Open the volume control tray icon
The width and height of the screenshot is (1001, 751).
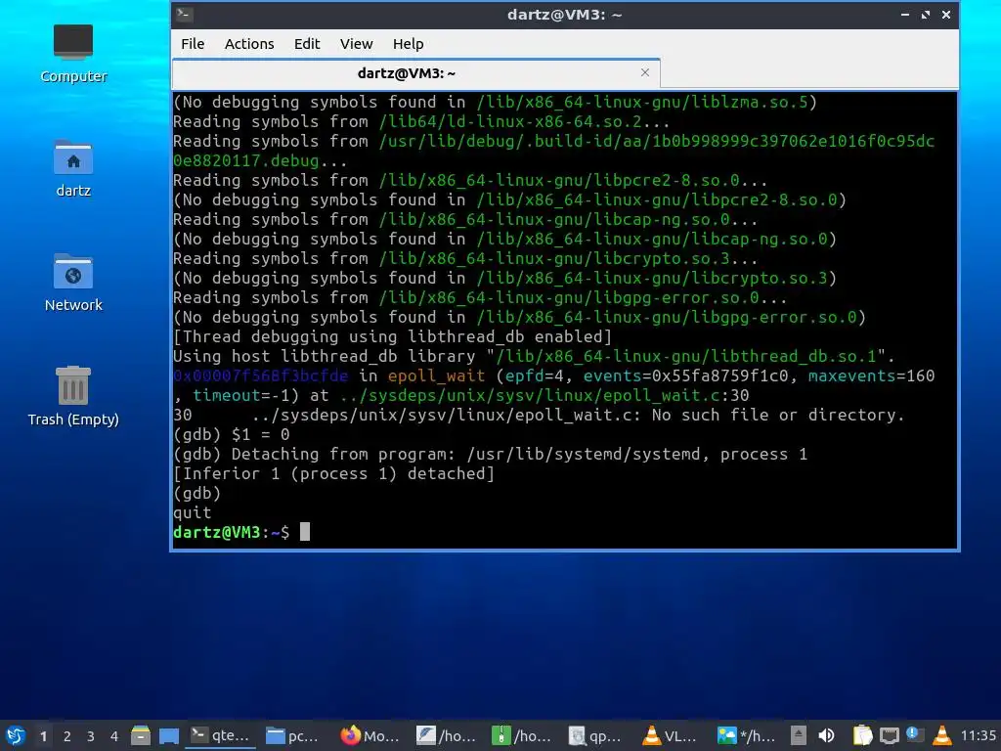pos(827,735)
